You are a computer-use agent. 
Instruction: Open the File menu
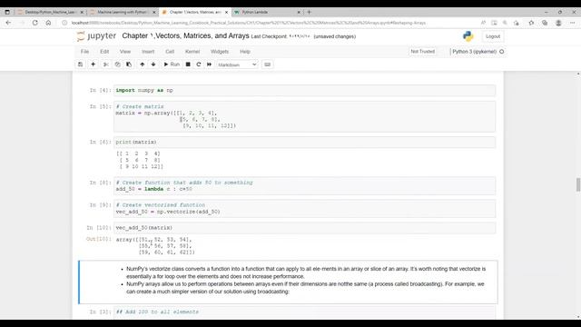coord(84,52)
